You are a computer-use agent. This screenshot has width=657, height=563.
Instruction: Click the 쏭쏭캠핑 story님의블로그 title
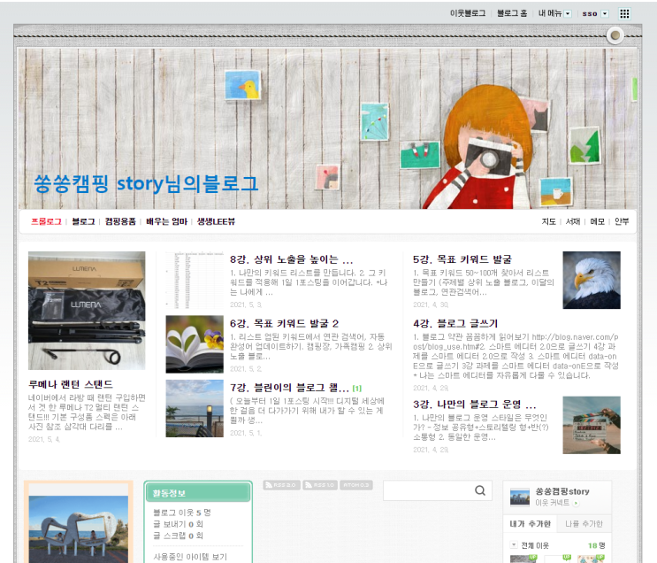(x=146, y=184)
